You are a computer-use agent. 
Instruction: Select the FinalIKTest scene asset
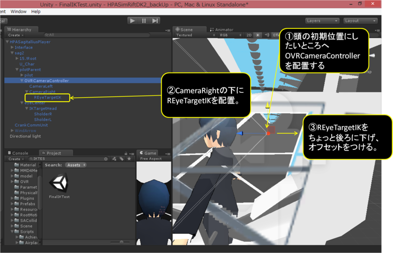point(59,186)
